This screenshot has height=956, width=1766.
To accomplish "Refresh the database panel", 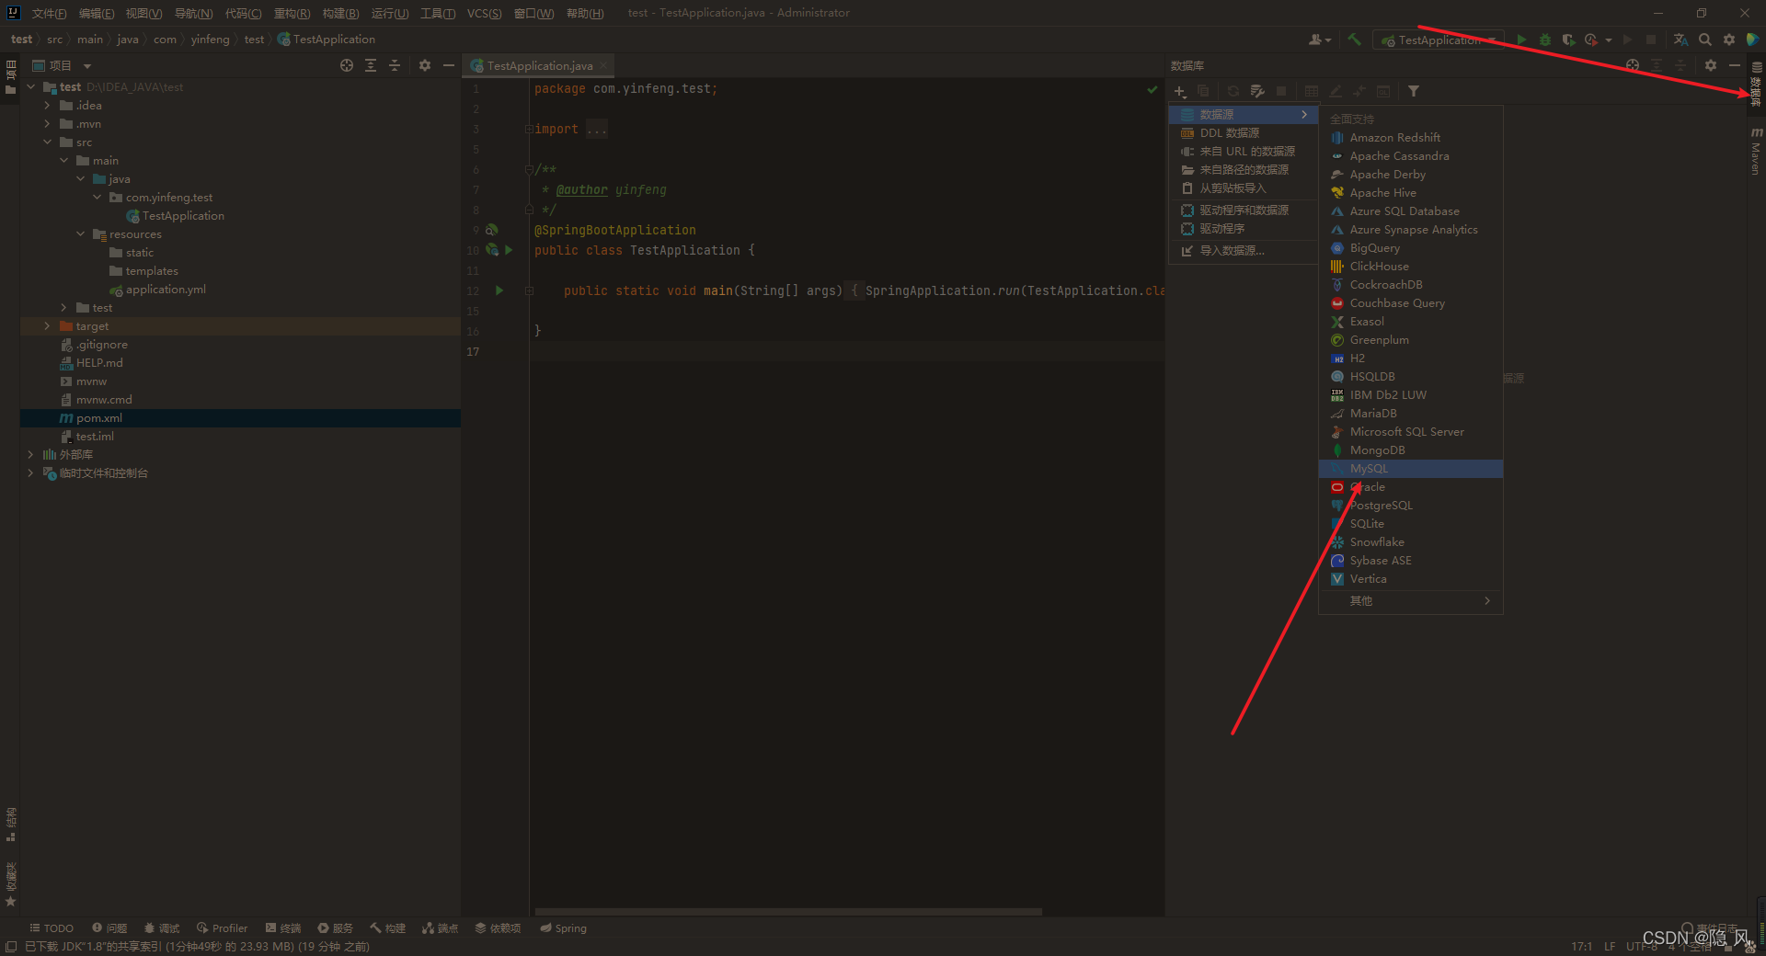I will [x=1233, y=91].
